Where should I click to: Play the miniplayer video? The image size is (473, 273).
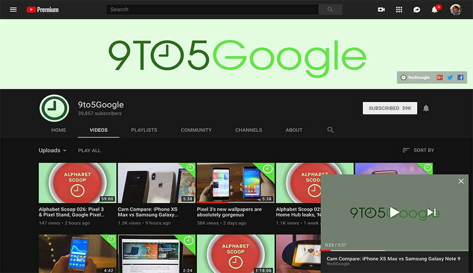coord(394,212)
